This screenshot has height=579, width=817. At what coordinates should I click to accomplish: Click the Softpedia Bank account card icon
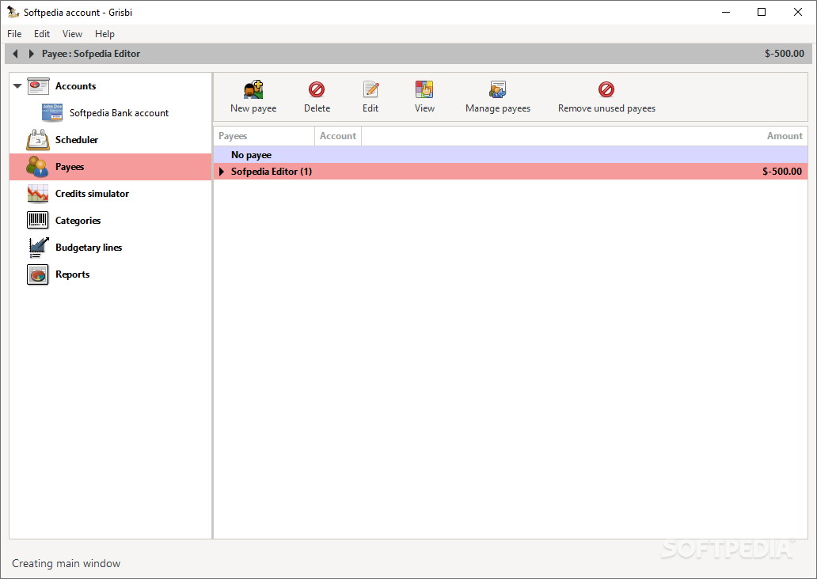(52, 112)
